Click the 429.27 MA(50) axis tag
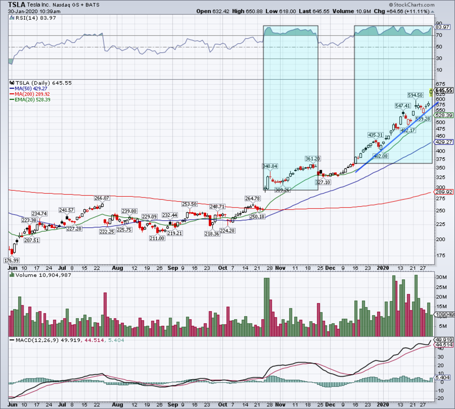The height and width of the screenshot is (409, 455). (x=444, y=142)
